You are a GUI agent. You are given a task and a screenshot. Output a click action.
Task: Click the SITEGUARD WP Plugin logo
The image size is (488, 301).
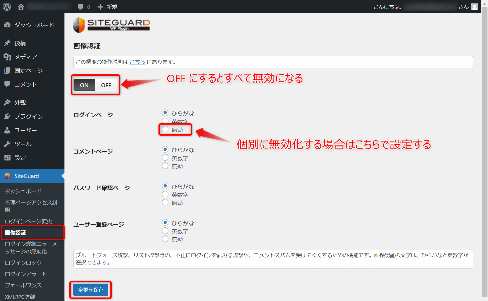pos(111,25)
